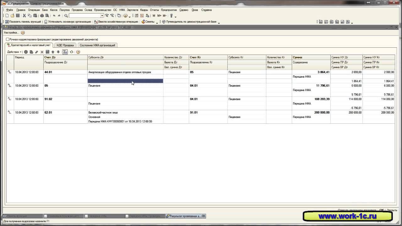Click the Add record icon after Действия

coord(26,52)
